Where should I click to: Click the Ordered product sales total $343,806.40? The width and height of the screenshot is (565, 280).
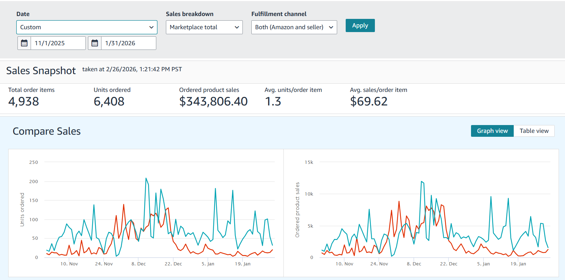coord(213,102)
